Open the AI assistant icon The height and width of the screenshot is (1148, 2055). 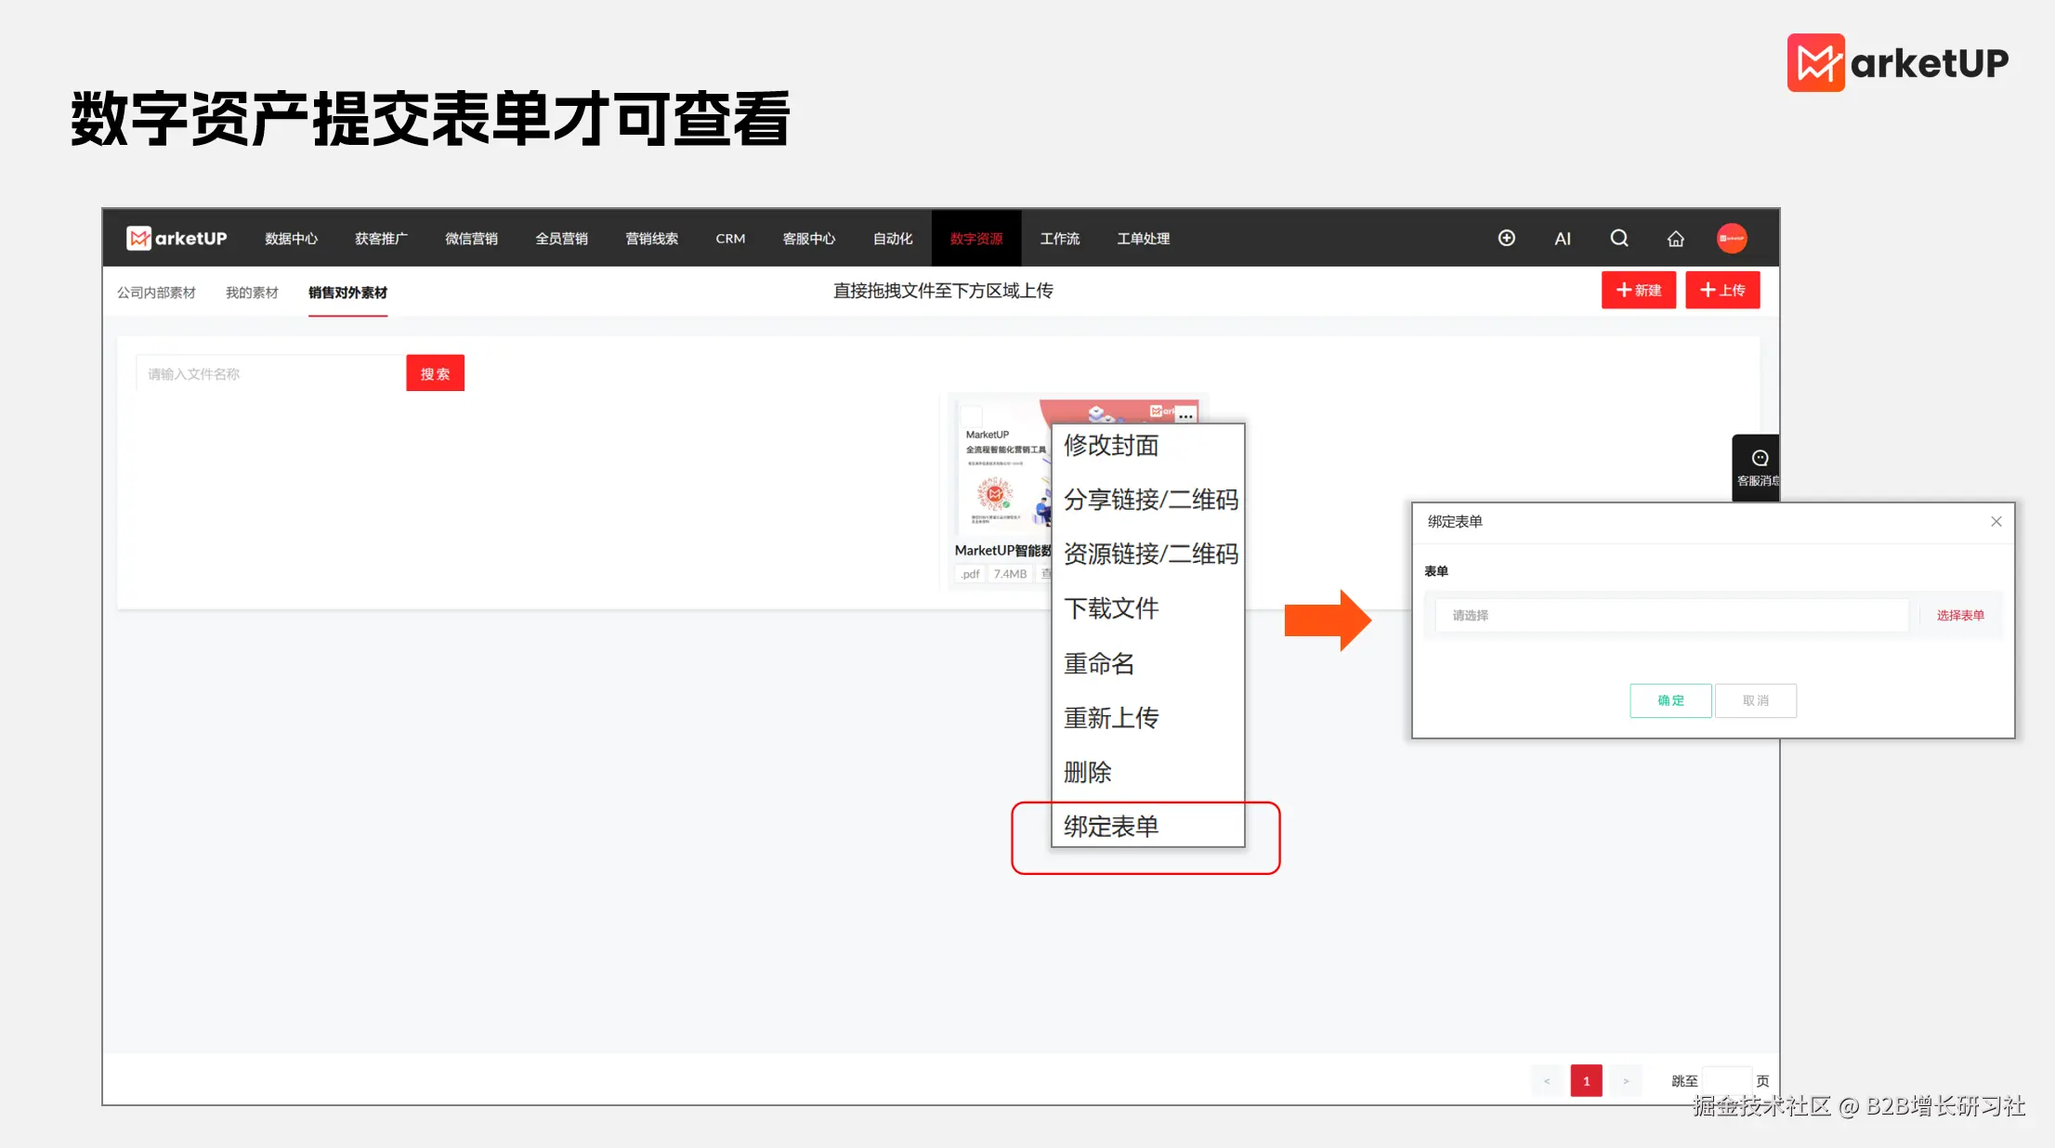coord(1563,239)
